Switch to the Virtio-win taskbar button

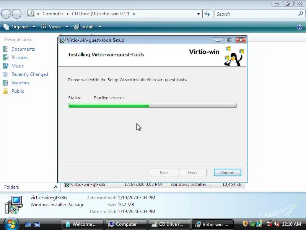(x=212, y=224)
